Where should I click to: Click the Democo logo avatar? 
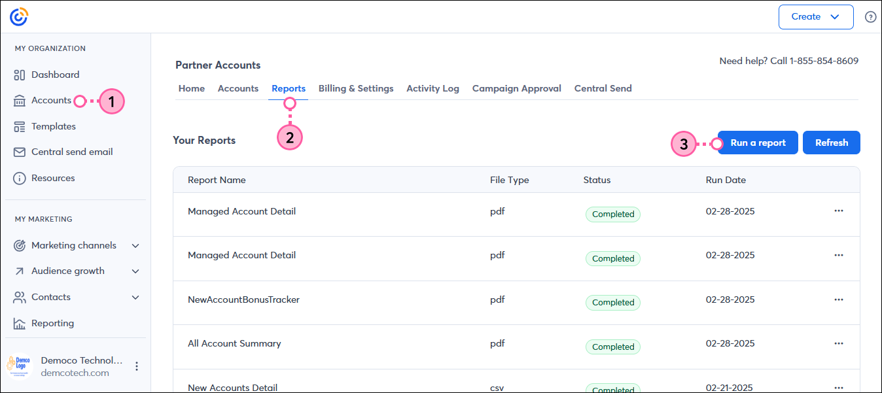19,366
